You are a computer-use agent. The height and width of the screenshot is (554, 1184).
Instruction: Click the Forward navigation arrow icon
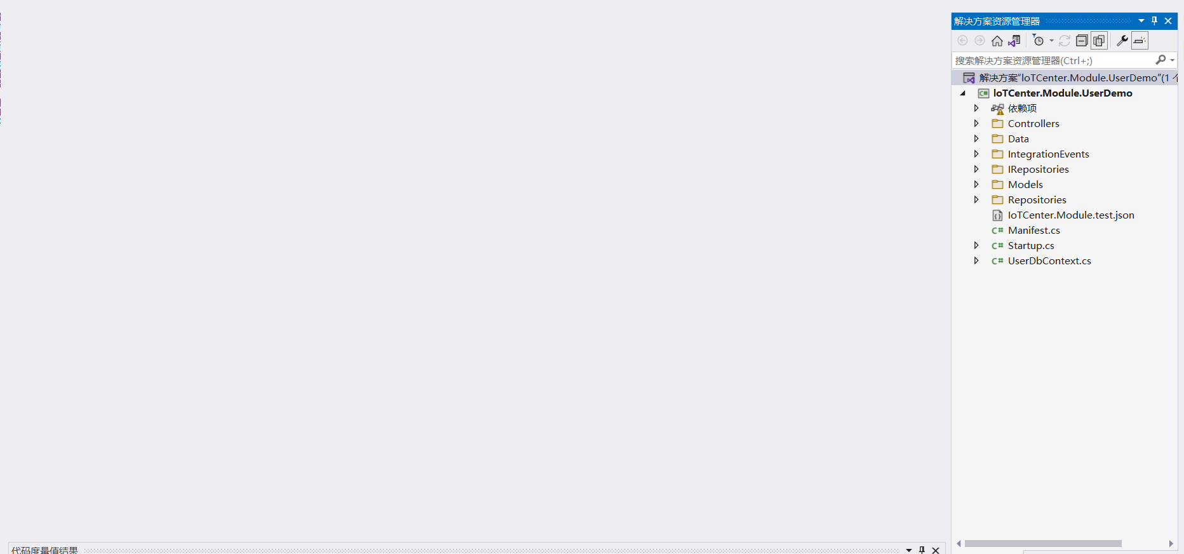click(x=979, y=41)
